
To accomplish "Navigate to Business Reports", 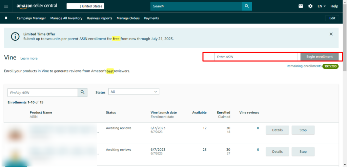I will coord(99,18).
